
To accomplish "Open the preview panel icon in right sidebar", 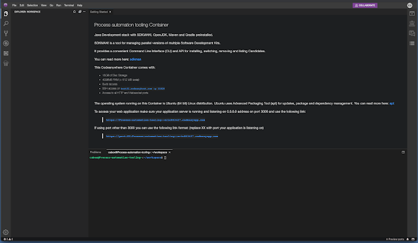I will [x=412, y=14].
